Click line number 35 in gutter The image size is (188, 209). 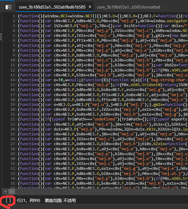point(13,183)
